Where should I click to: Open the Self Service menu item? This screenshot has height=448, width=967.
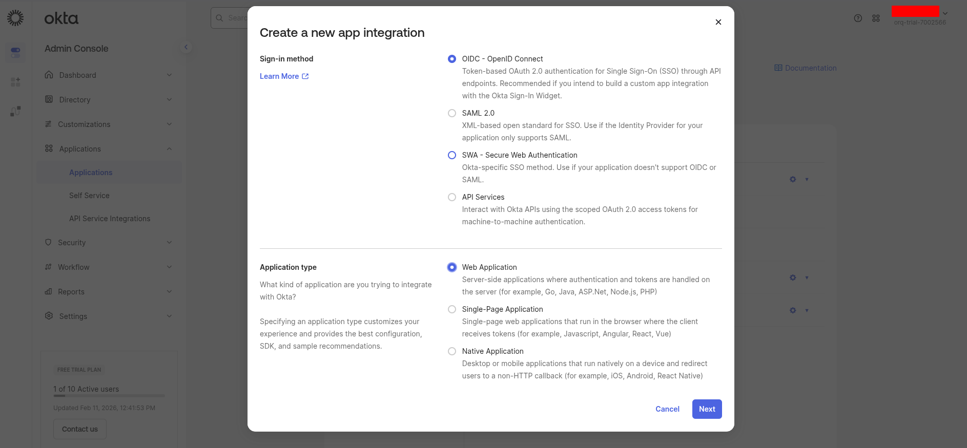89,196
